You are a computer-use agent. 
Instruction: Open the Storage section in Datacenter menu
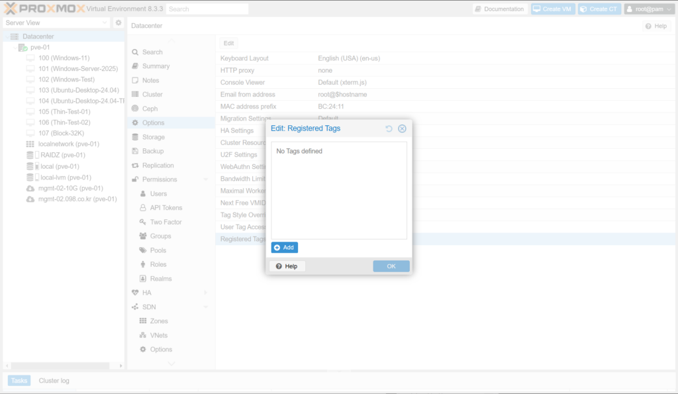(x=153, y=137)
